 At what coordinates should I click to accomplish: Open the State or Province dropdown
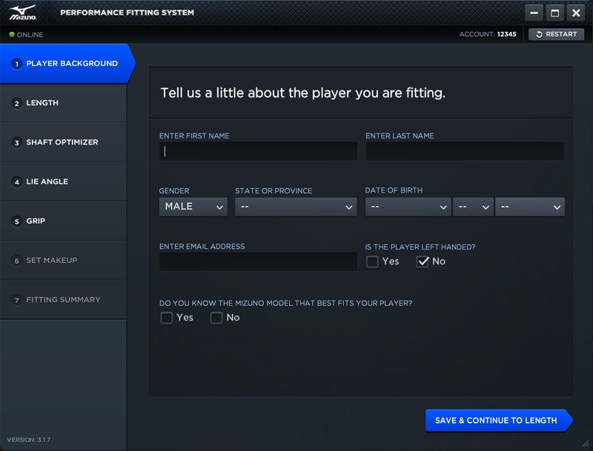pyautogui.click(x=296, y=207)
